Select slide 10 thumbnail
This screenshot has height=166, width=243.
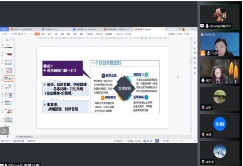(x=8, y=120)
